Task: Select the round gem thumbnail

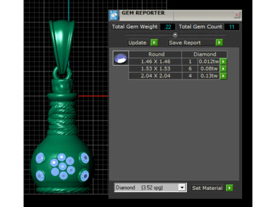Action: [x=121, y=58]
